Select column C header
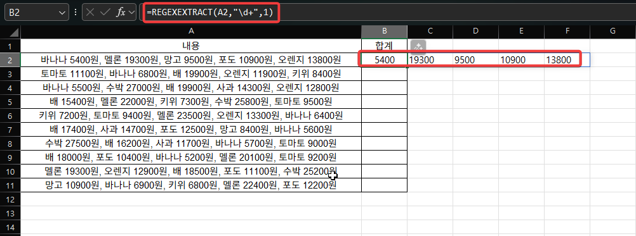Screen dimensions: 636x236 tap(430, 32)
